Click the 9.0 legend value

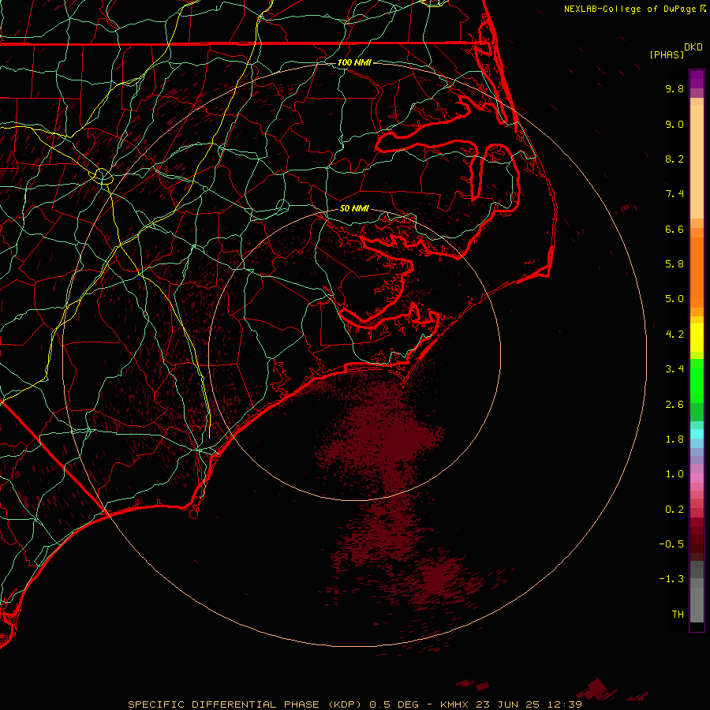point(674,125)
